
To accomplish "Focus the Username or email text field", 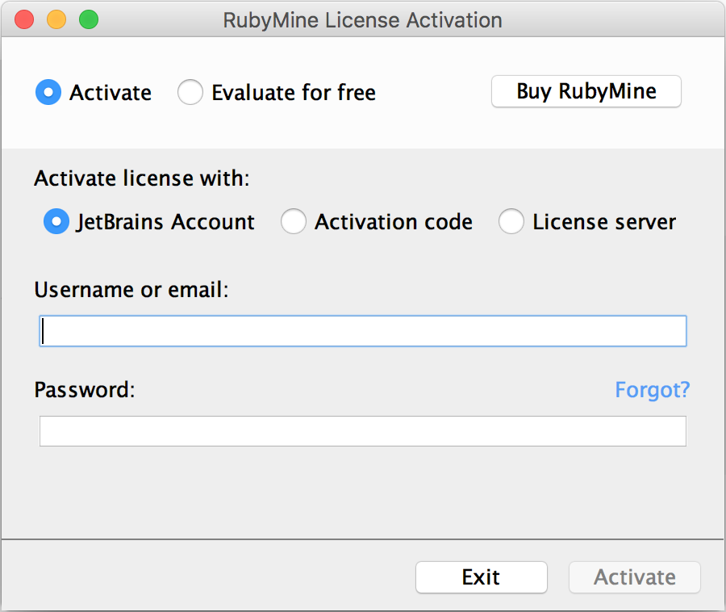I will [x=363, y=331].
